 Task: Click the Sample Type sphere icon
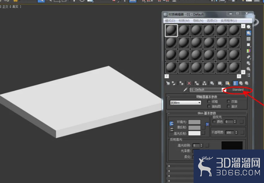pyautogui.click(x=249, y=27)
